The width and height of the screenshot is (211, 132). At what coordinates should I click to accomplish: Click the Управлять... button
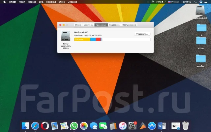click(x=142, y=34)
